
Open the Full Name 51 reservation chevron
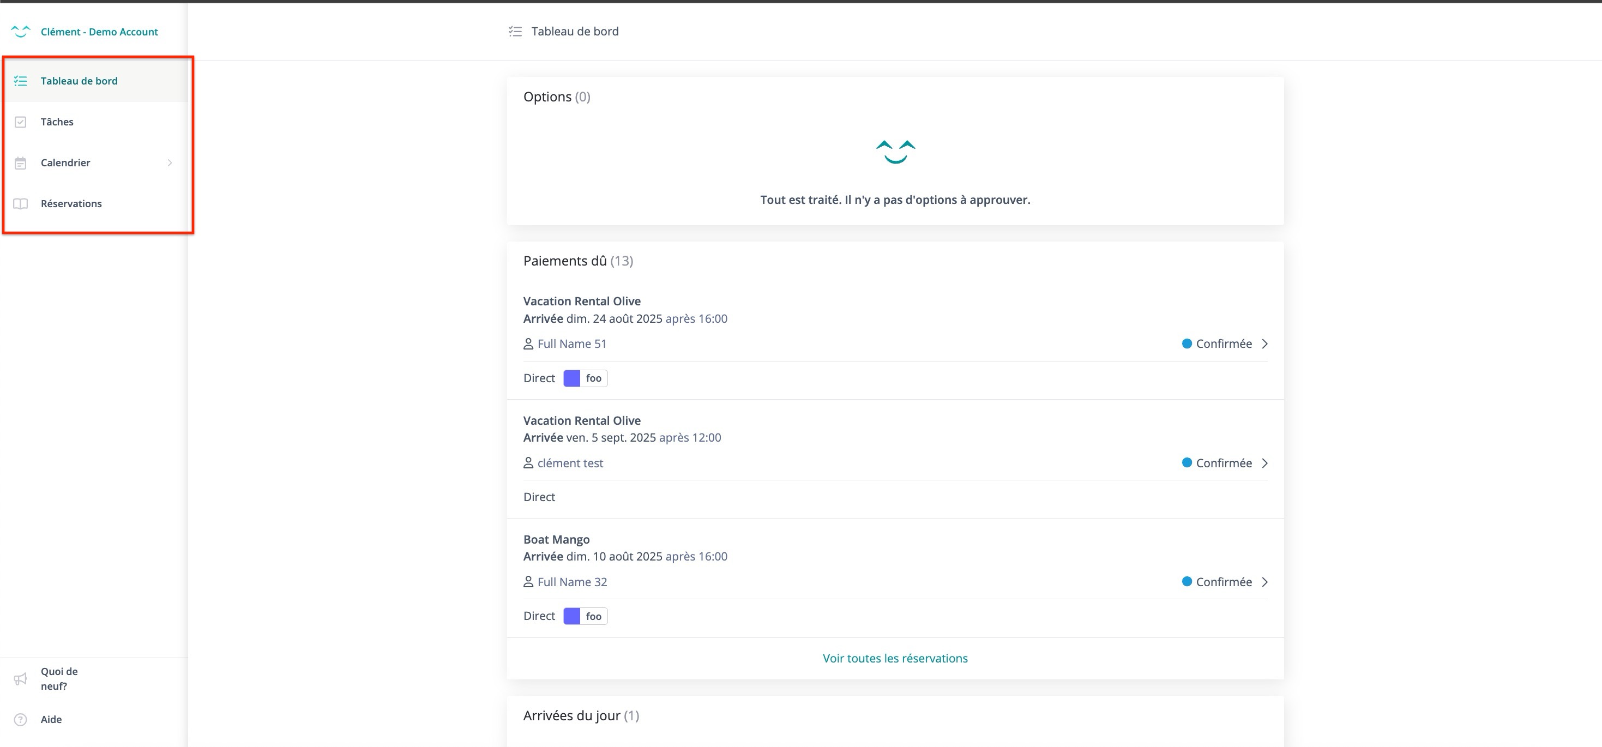click(x=1264, y=344)
